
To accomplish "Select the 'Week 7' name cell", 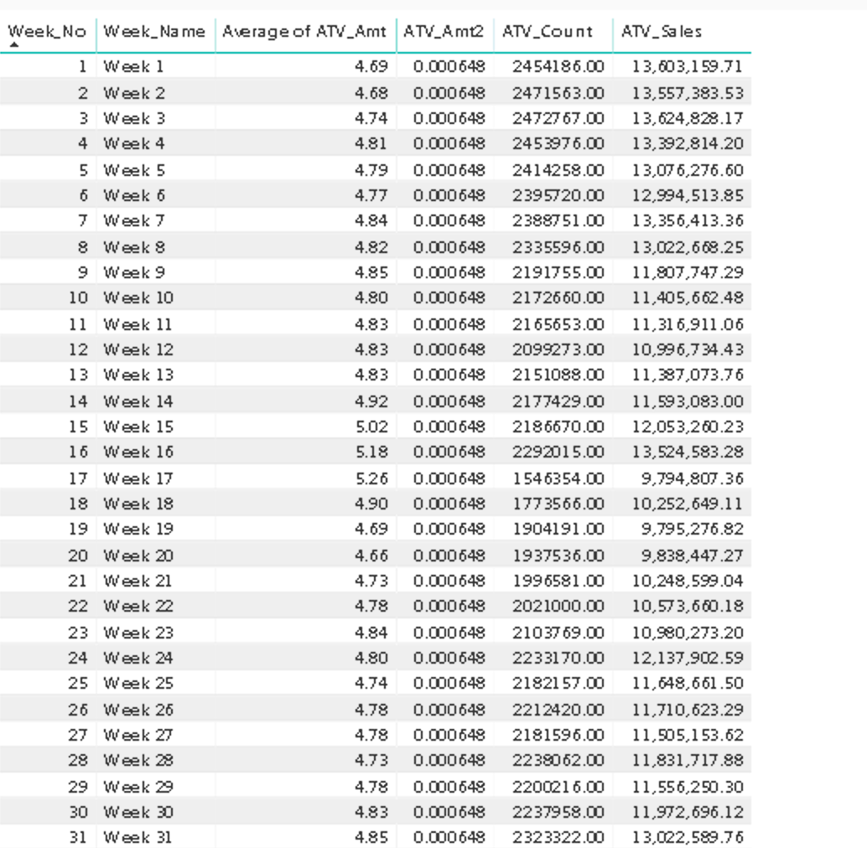I will pyautogui.click(x=134, y=221).
